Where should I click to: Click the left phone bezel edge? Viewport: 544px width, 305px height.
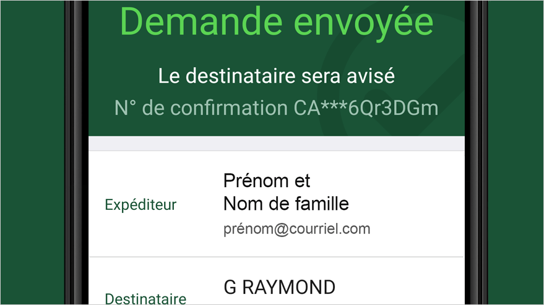point(76,152)
